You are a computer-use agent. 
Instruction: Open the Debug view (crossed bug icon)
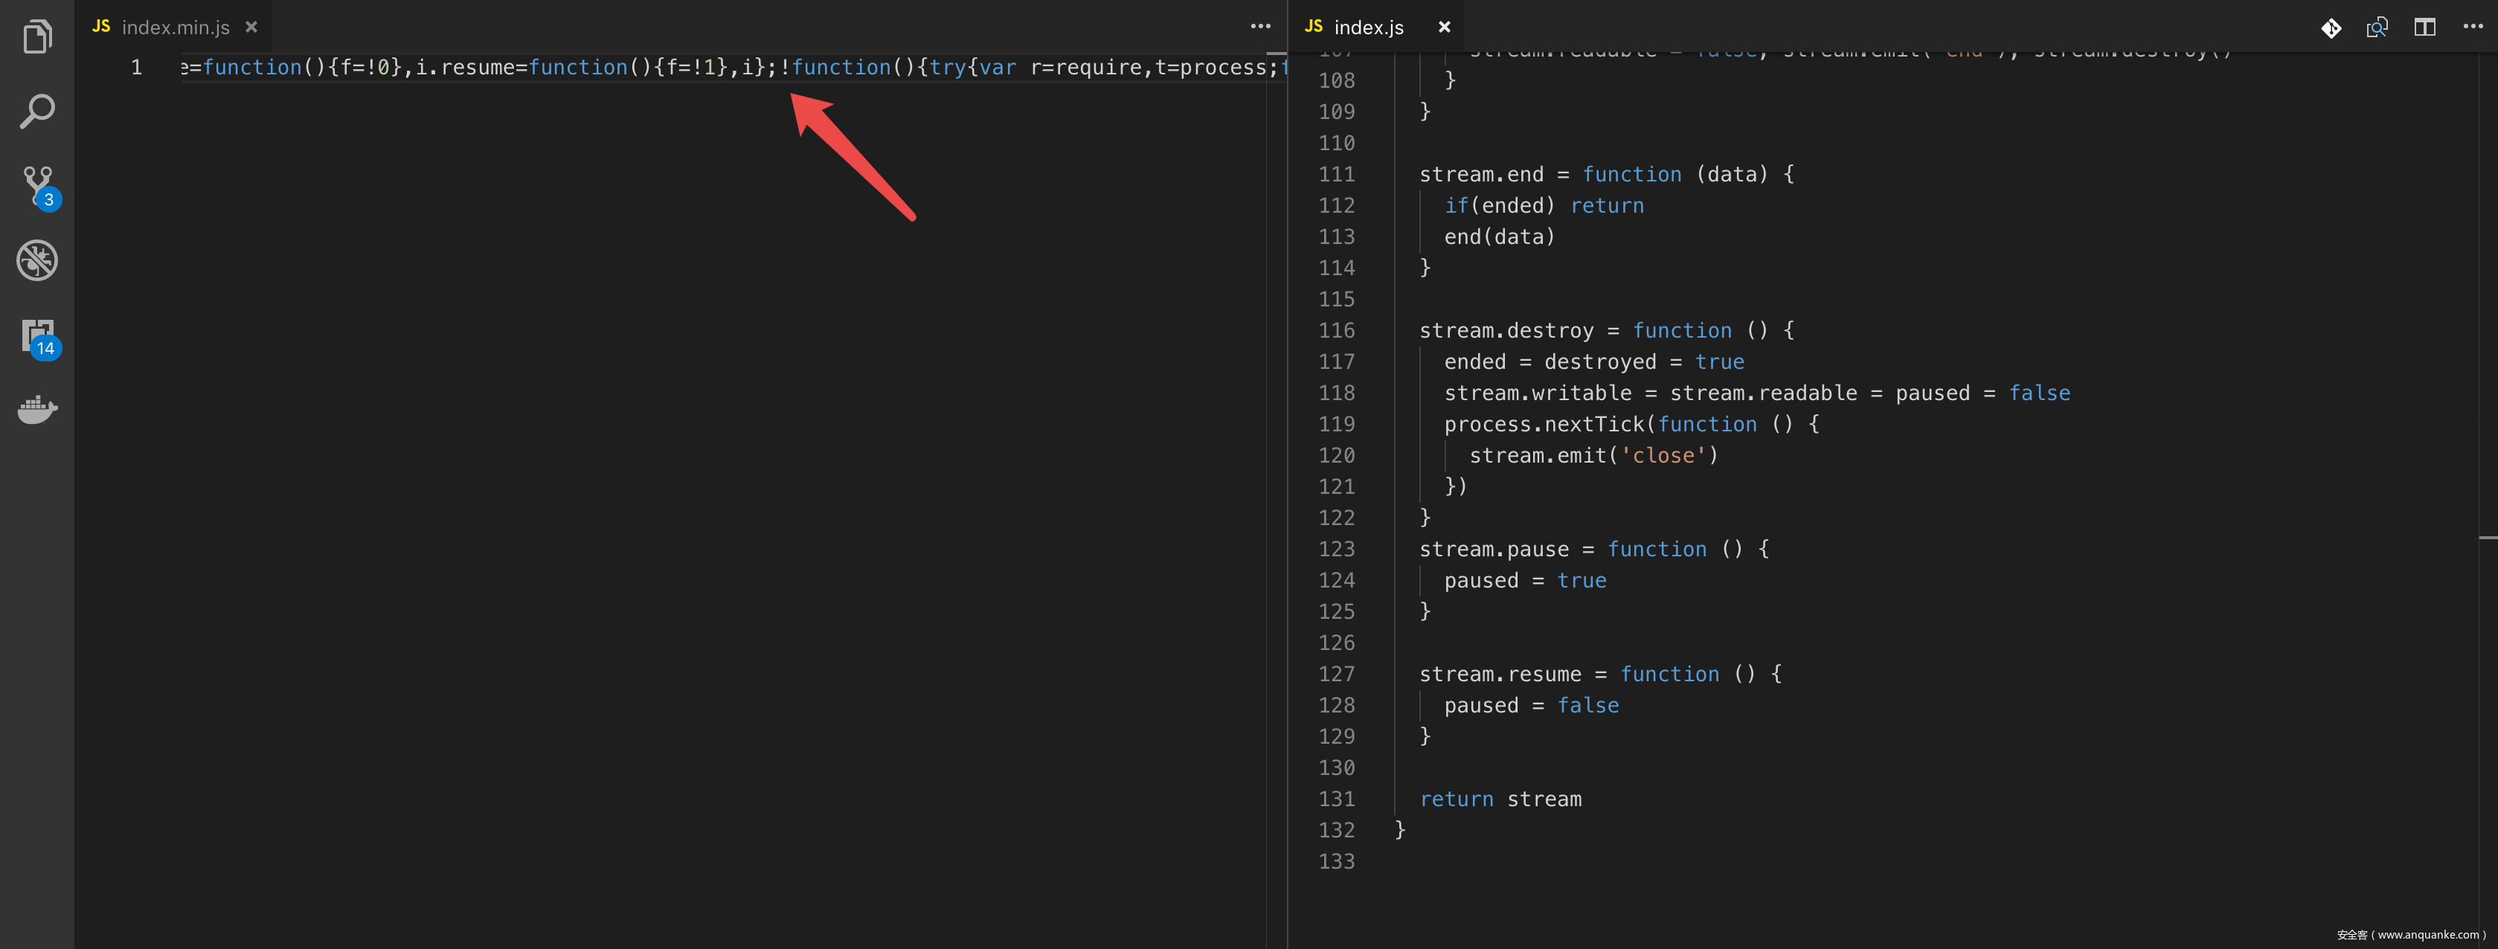tap(37, 261)
